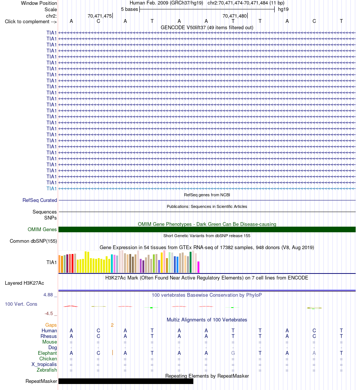Viewport: 356px width, 390px height.
Task: Click 'Short Genetic Variants from dbSNP release 155'
Action: [x=207, y=236]
